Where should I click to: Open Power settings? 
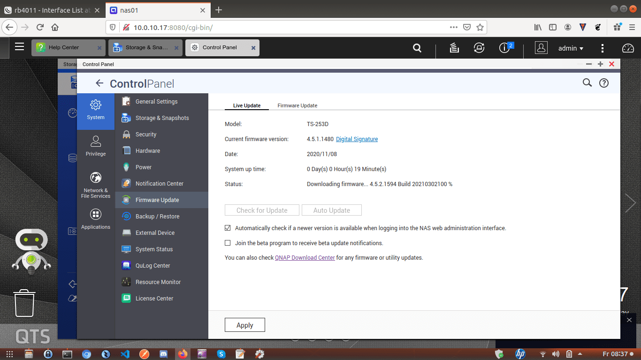[161, 167]
